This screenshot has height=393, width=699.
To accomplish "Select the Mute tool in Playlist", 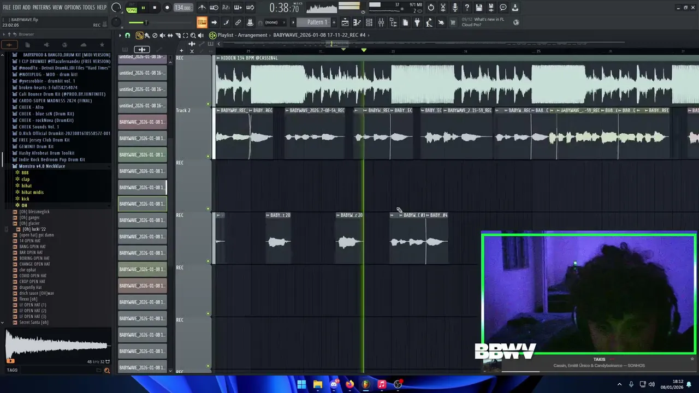I will tap(162, 35).
